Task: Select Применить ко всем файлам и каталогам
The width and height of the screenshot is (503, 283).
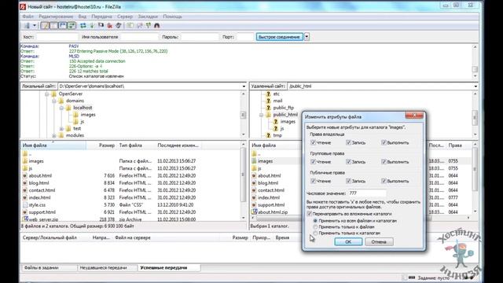Action: (x=315, y=221)
